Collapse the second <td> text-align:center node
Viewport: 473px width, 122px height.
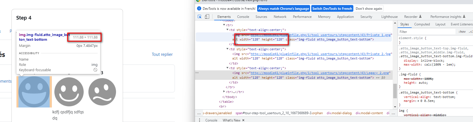click(x=227, y=49)
